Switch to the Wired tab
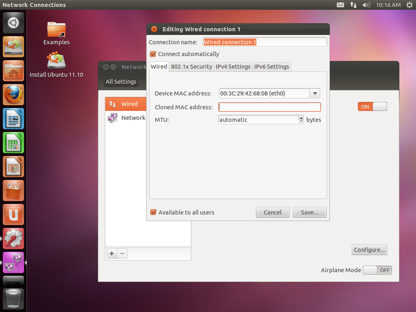 [159, 67]
